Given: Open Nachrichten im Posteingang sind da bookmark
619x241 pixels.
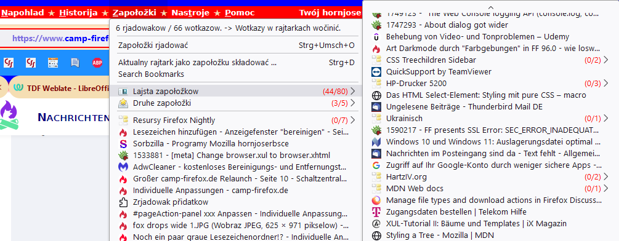Looking at the screenshot, I should point(491,154).
